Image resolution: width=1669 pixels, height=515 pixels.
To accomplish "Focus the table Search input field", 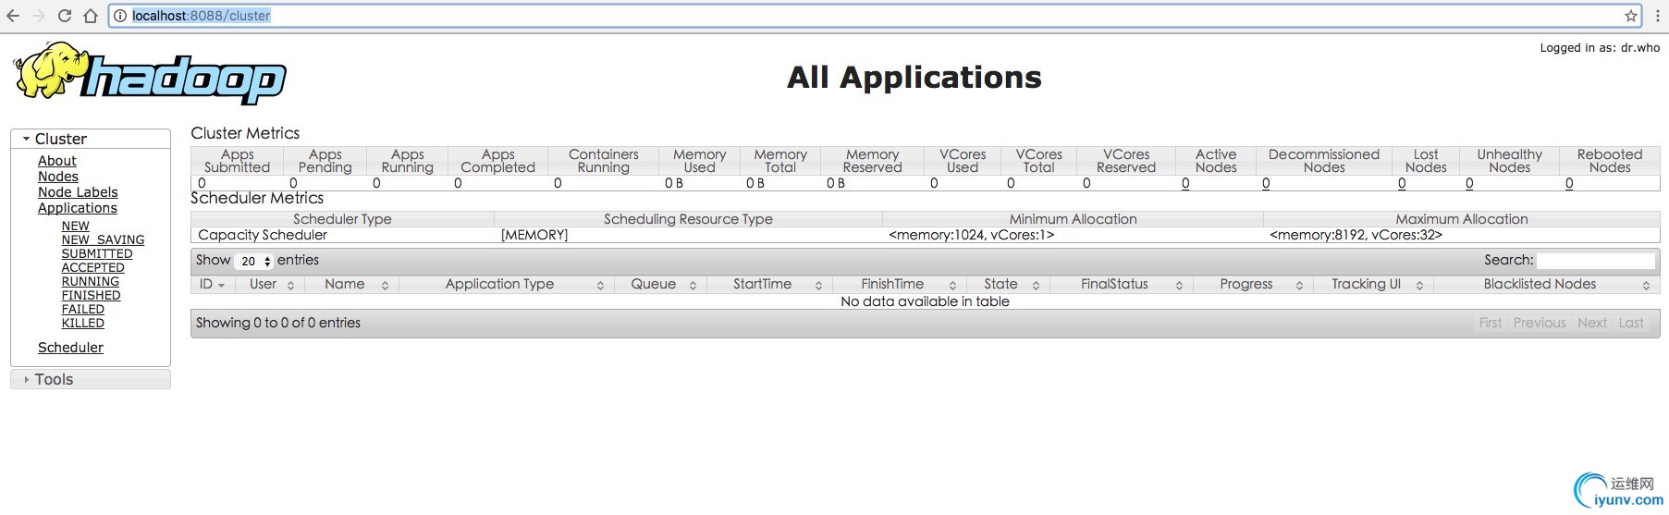I will coord(1596,261).
